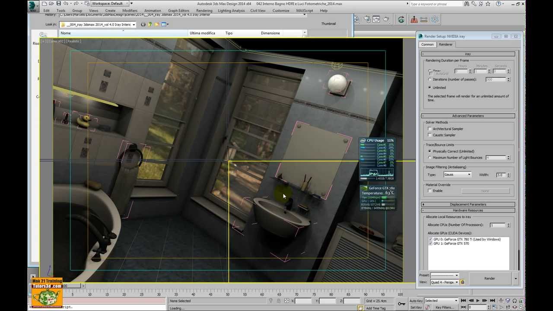Select Maximum Number of Light Bounces radio button
The image size is (553, 311).
[x=430, y=158]
